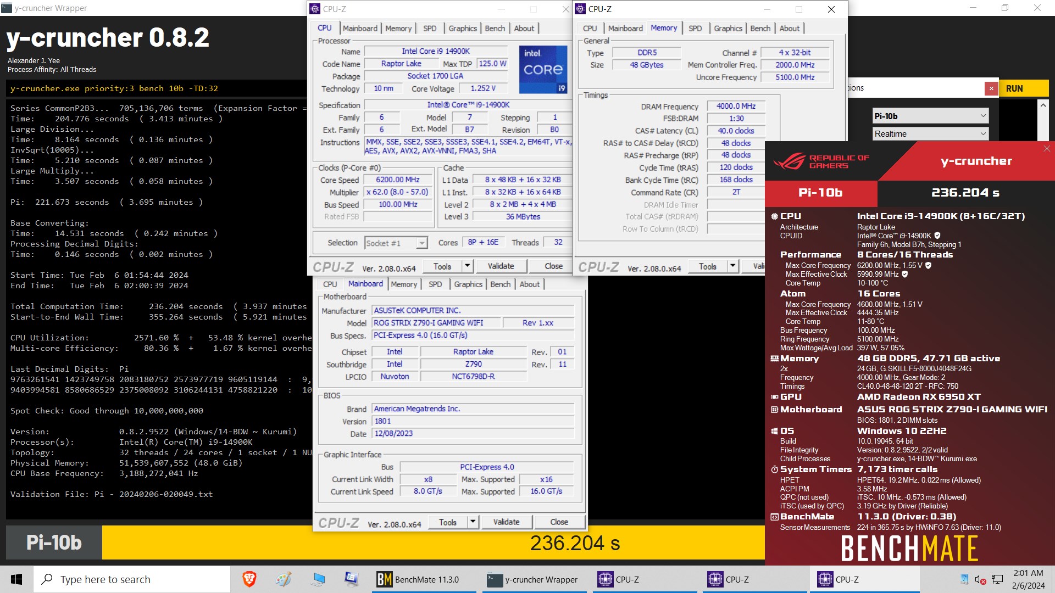Expand Tools arrow in CPU-Z Processor window
1055x593 pixels.
click(x=467, y=266)
